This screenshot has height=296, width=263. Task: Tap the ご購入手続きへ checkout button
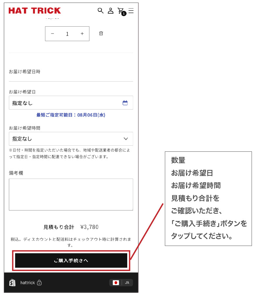pos(71,260)
